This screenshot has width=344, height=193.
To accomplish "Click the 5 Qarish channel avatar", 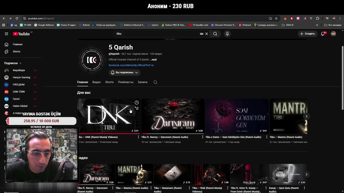I will [x=92, y=60].
